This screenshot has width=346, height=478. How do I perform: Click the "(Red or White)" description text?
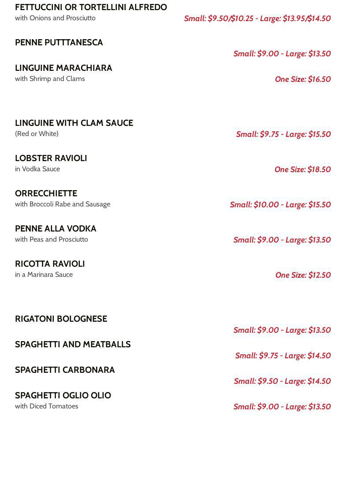pos(37,134)
